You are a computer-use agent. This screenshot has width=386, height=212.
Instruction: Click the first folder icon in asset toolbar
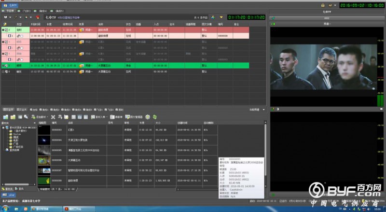coord(5,117)
